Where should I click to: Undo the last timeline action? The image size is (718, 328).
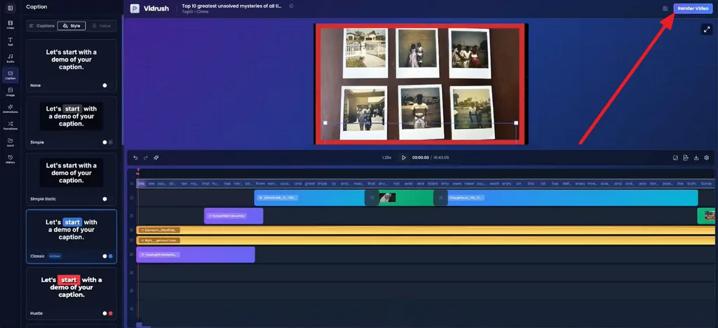pyautogui.click(x=135, y=158)
